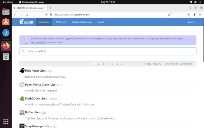This screenshot has width=204, height=128.
Task: Show Applications grid in the dock
Action: (6, 122)
